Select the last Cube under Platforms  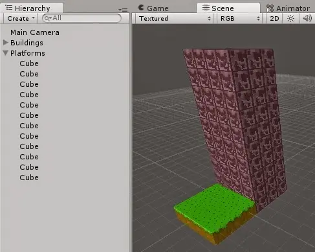point(29,178)
